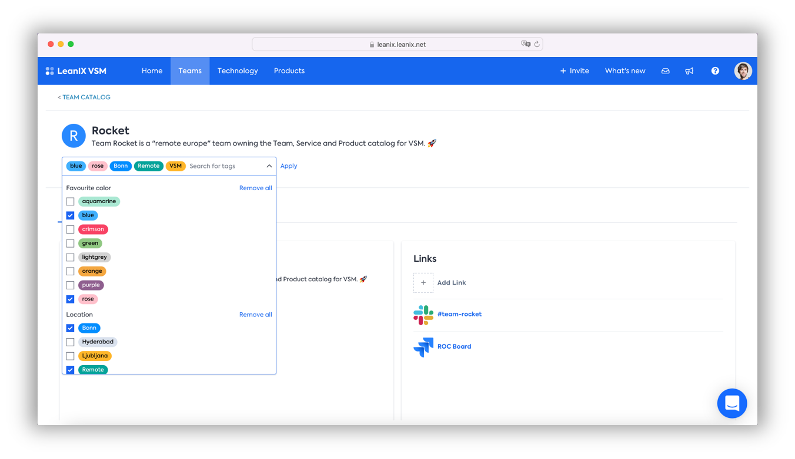Click the purple tag label
Viewport: 795px width, 459px height.
click(x=91, y=285)
